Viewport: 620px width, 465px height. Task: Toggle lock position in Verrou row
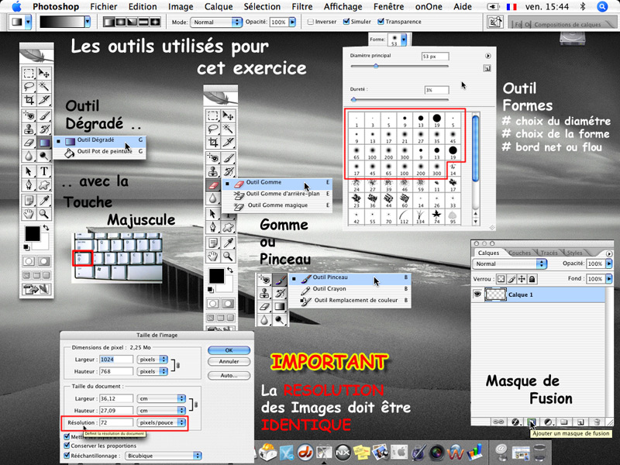point(522,279)
